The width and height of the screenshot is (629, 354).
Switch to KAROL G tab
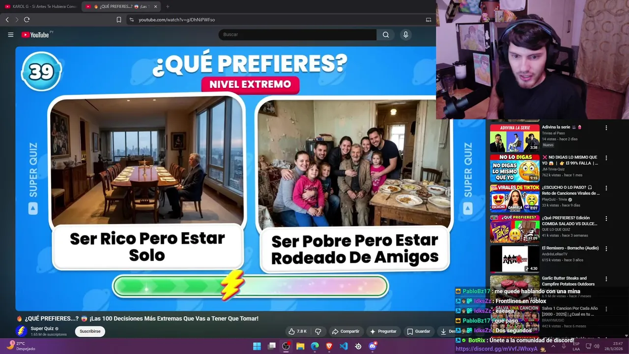41,6
